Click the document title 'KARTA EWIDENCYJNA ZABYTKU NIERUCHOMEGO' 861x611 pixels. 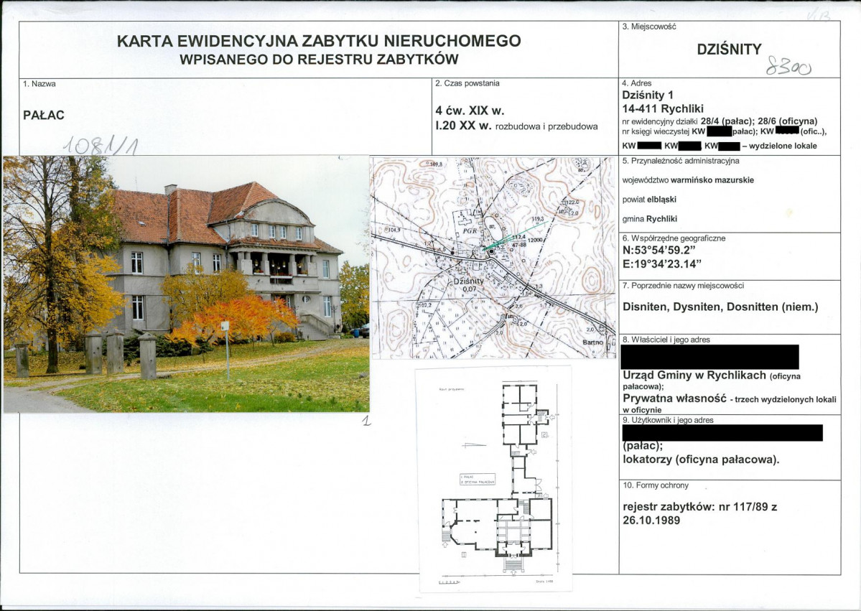pos(319,41)
